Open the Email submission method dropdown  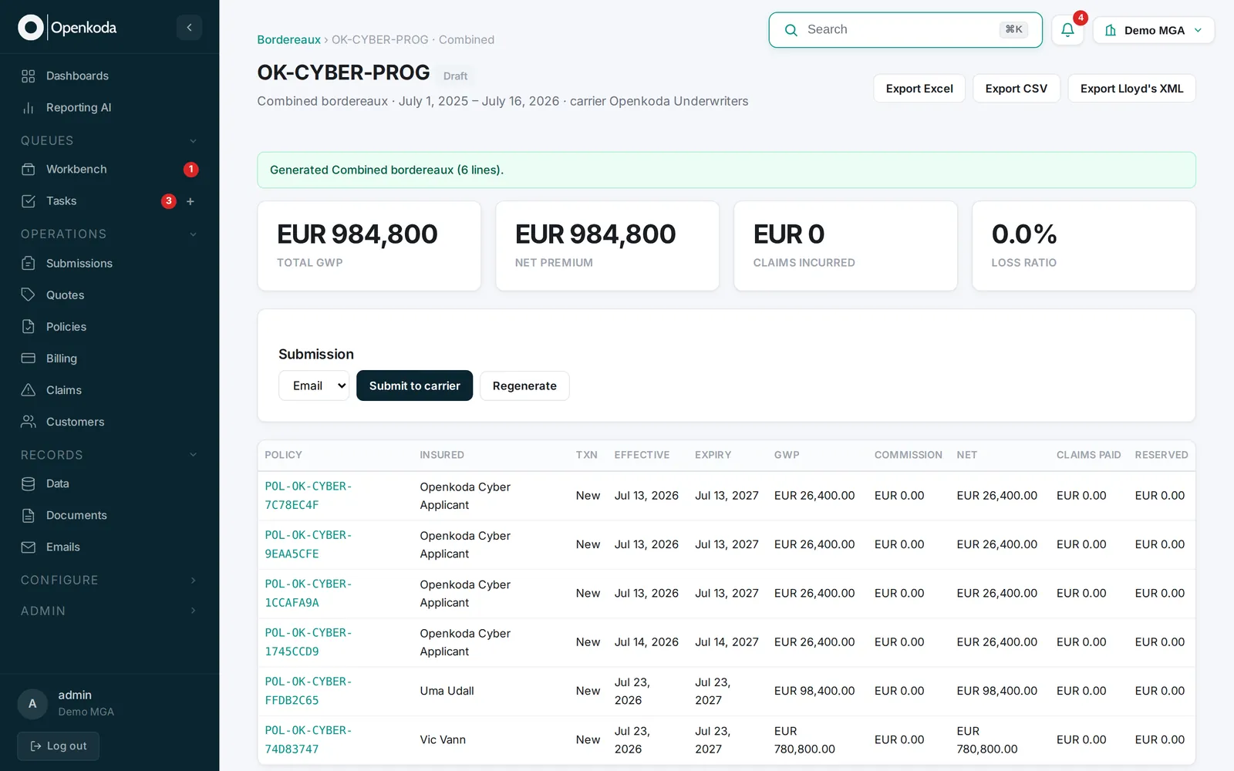314,385
